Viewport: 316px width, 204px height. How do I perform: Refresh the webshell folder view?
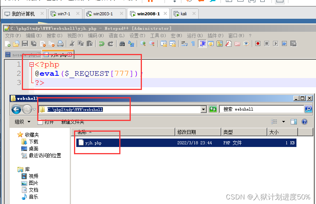(213, 109)
